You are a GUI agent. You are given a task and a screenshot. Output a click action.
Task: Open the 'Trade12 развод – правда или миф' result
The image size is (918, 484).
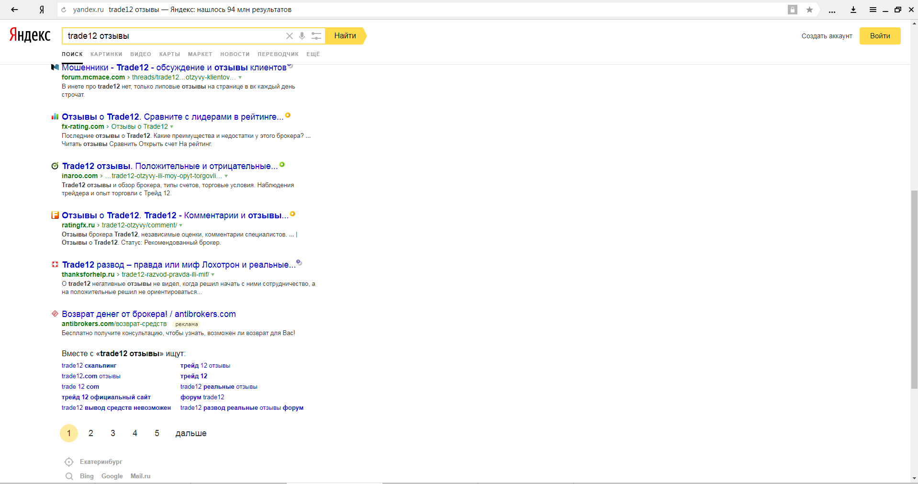[179, 265]
